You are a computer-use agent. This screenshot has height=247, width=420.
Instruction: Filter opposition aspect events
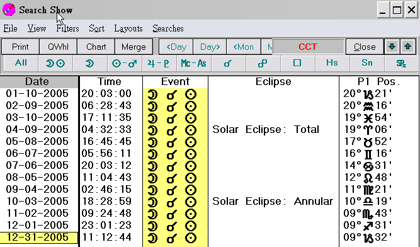263,64
